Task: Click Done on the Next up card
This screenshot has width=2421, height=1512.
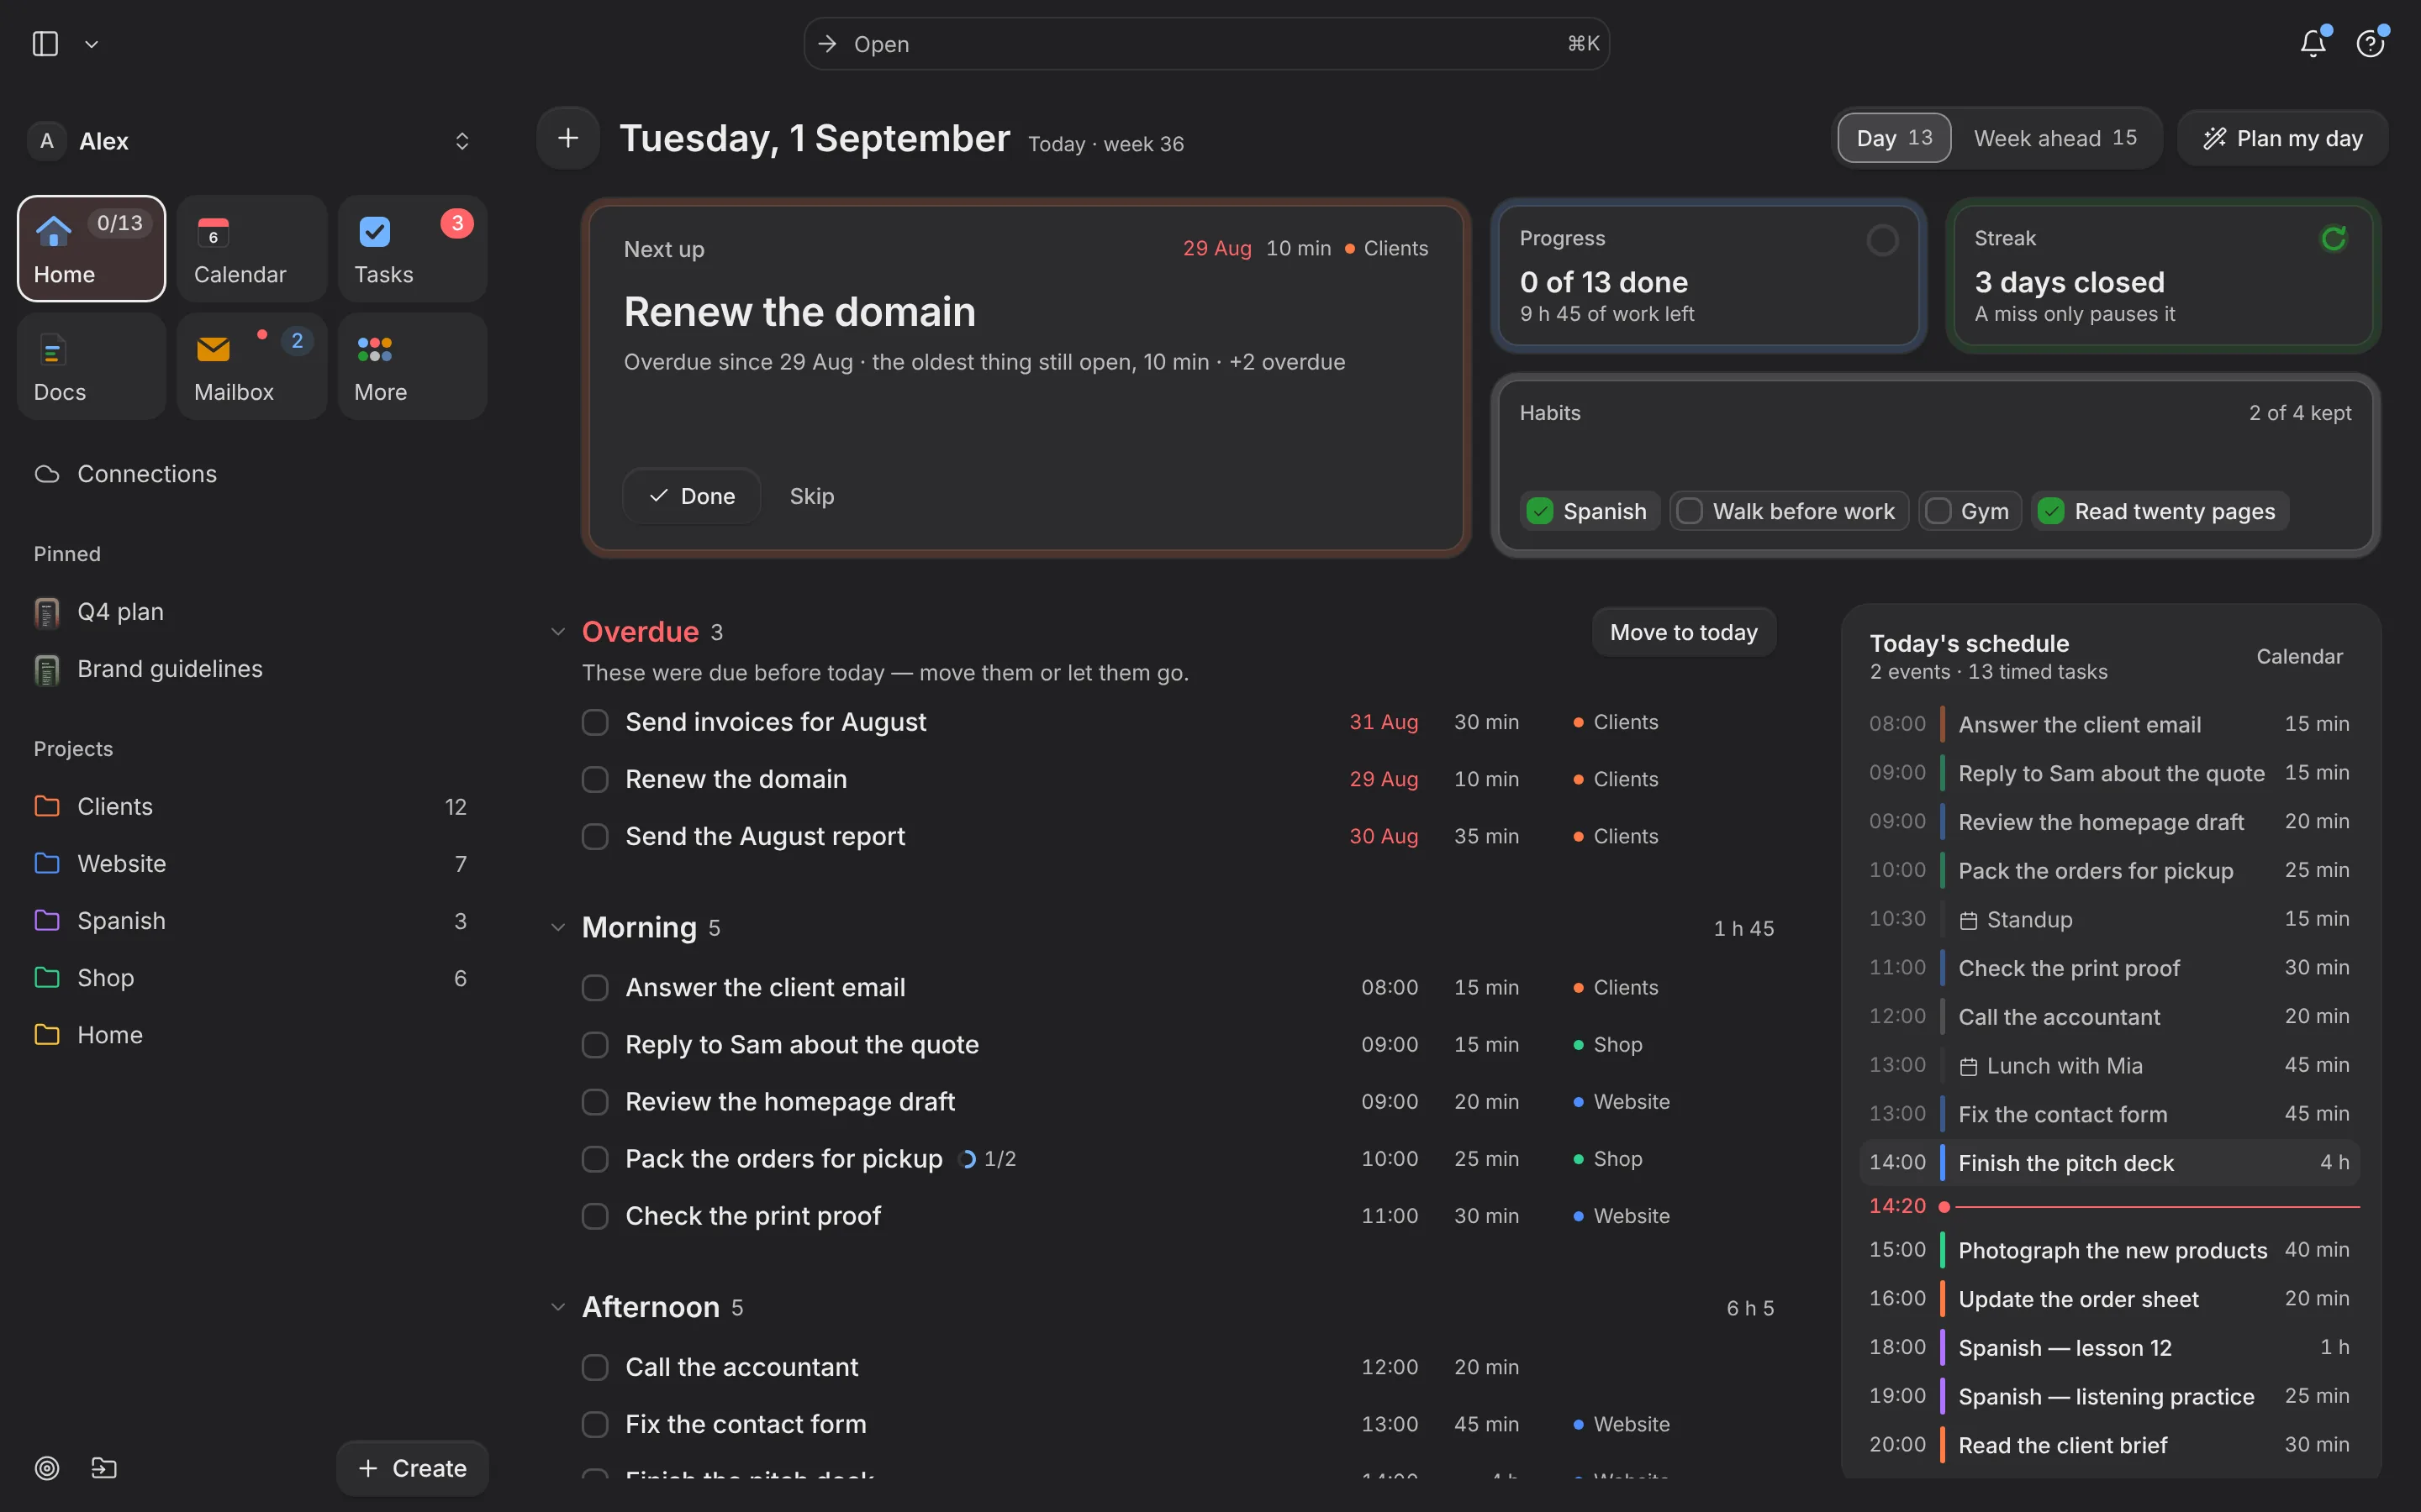Action: [693, 496]
